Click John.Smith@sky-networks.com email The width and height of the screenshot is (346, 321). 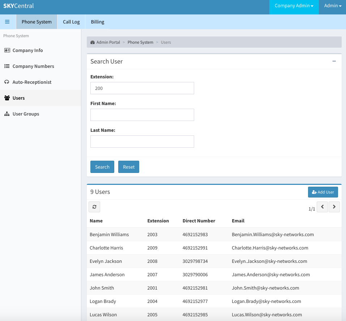(265, 288)
